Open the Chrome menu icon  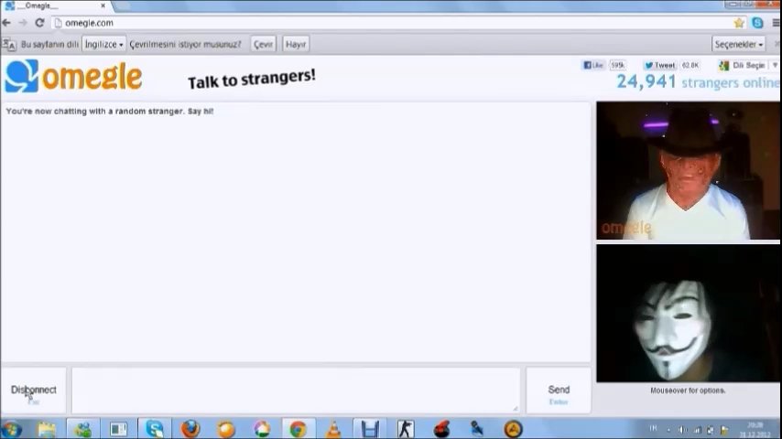click(776, 23)
